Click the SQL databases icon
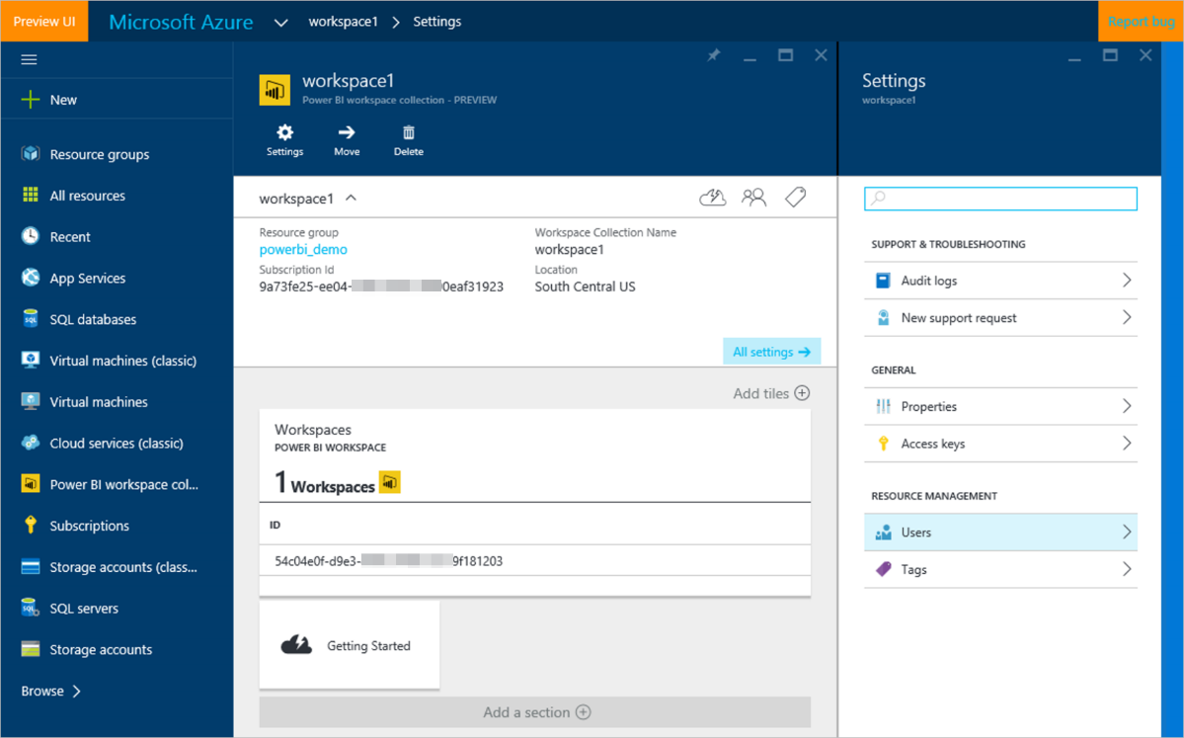The height and width of the screenshot is (738, 1184). pyautogui.click(x=31, y=319)
